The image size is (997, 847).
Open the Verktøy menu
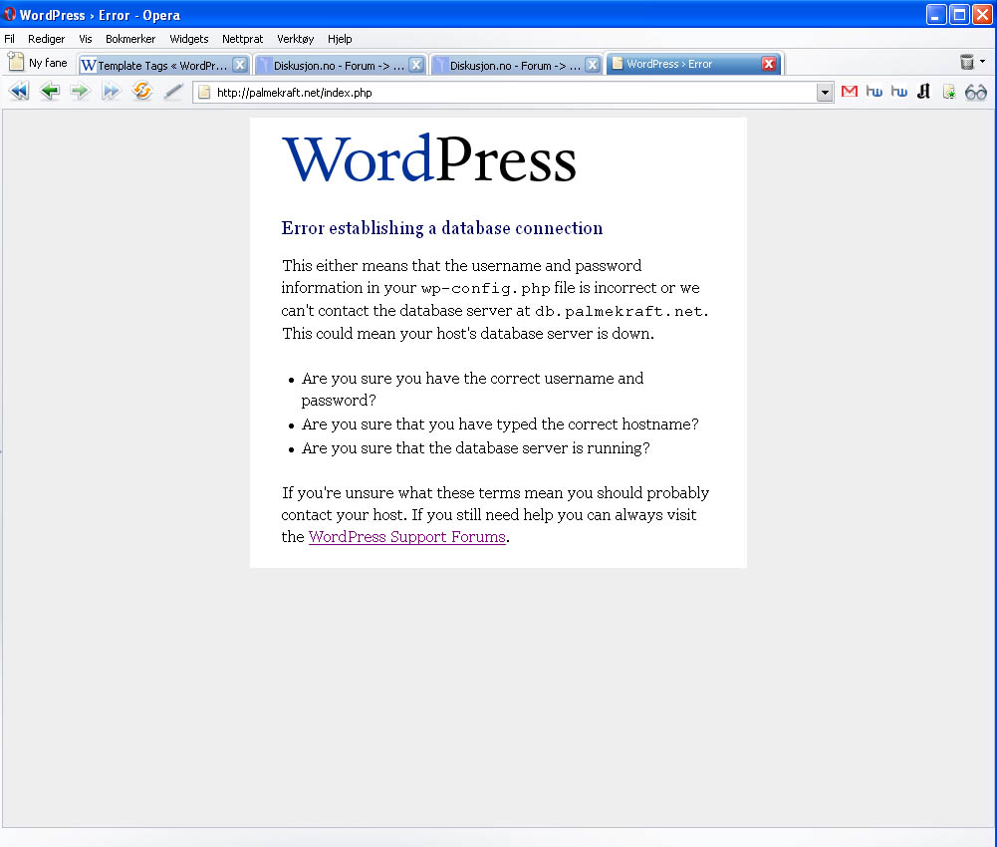click(295, 39)
